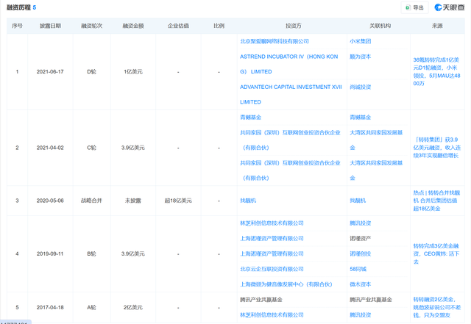The height and width of the screenshot is (324, 471).
Task: Open the「转转集团」获3.9亿美元融资 source link
Action: point(436,148)
